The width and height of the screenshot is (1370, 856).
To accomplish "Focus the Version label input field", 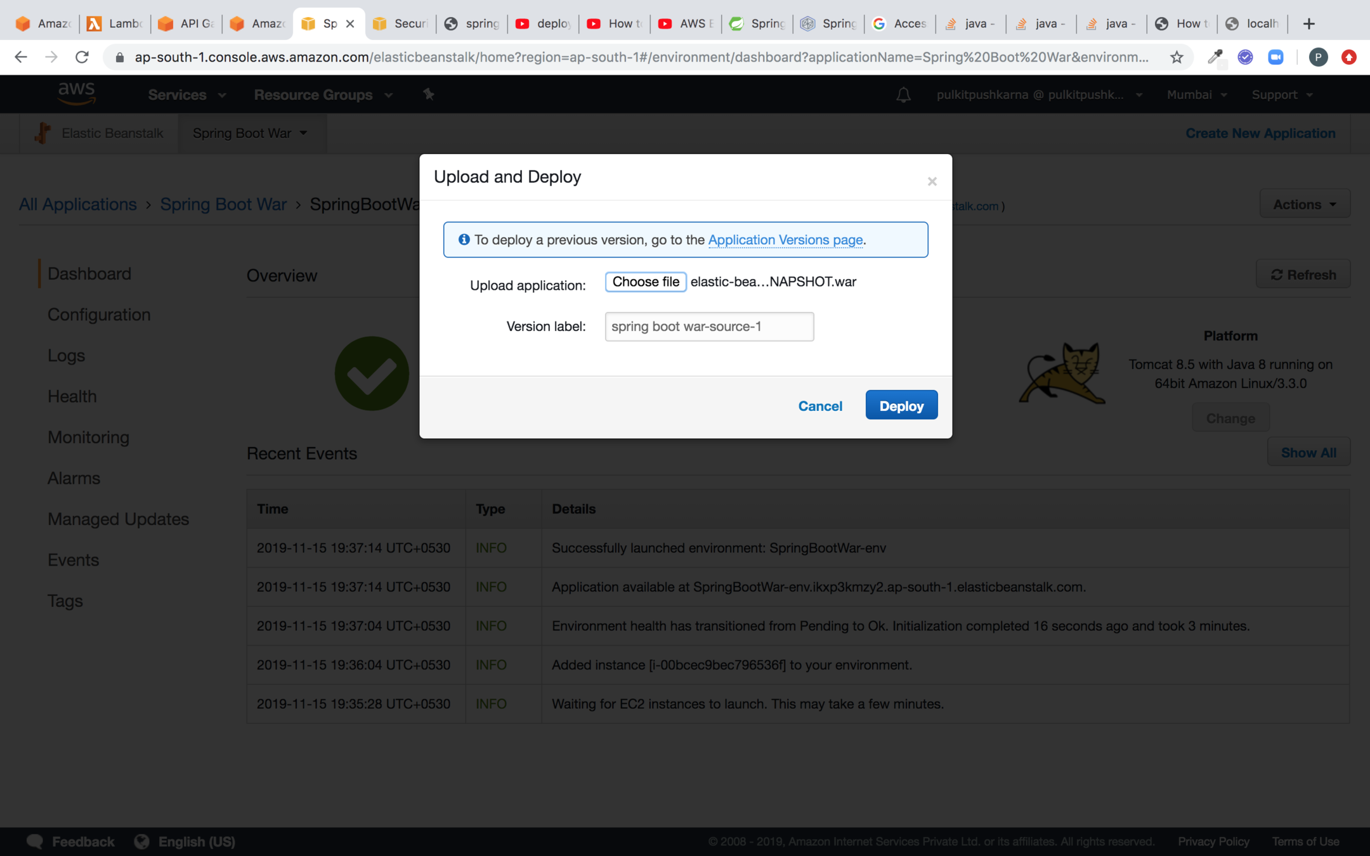I will [x=708, y=327].
